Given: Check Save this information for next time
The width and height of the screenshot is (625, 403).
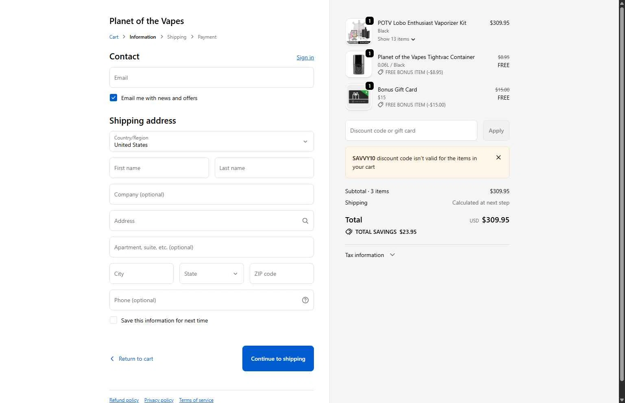Looking at the screenshot, I should [113, 320].
